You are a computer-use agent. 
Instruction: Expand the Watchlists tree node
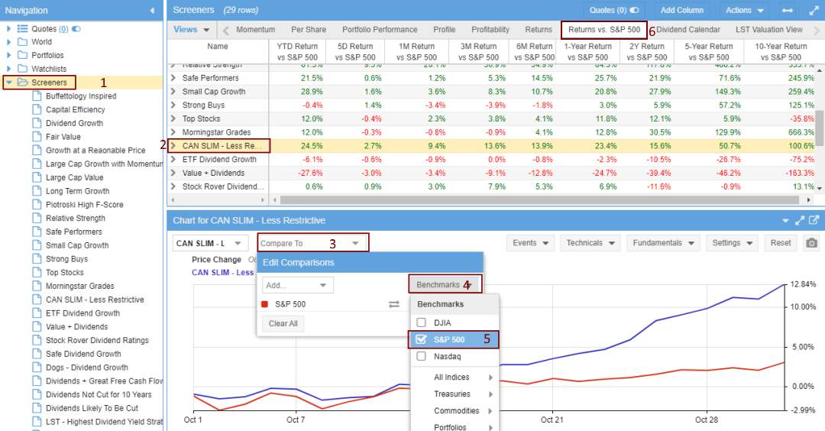[9, 70]
